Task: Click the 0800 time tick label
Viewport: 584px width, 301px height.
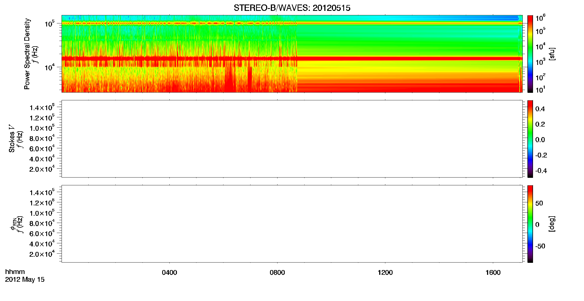Action: coord(277,273)
